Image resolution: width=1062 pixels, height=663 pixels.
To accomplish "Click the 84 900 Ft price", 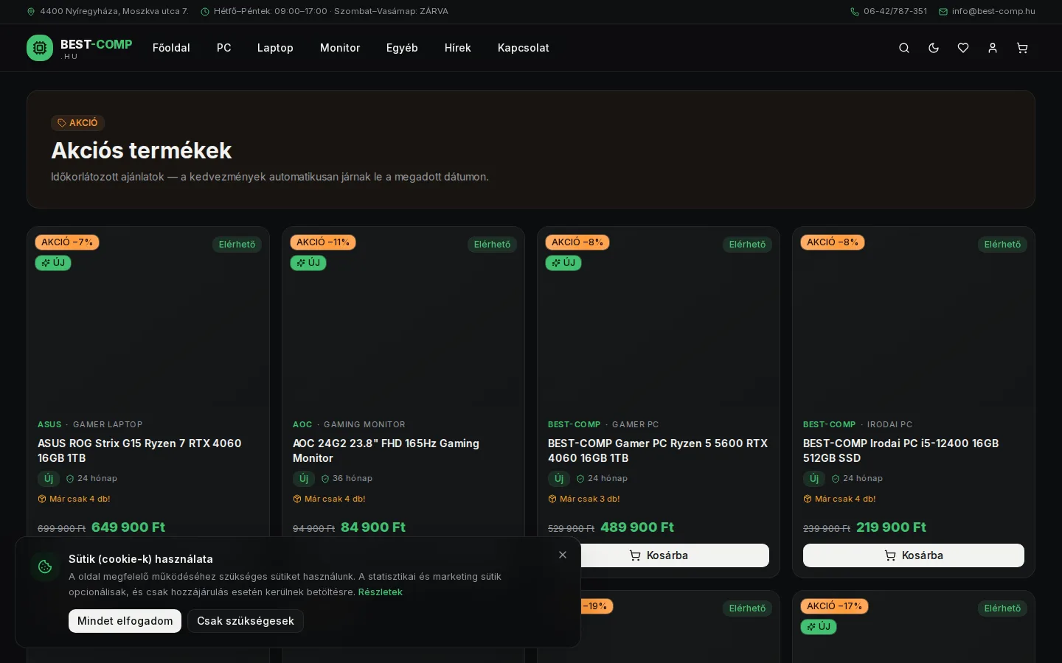I will (x=373, y=527).
